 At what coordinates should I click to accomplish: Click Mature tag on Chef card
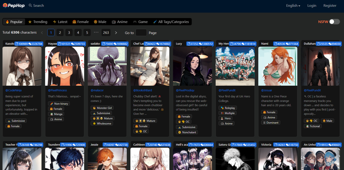[x=145, y=121]
